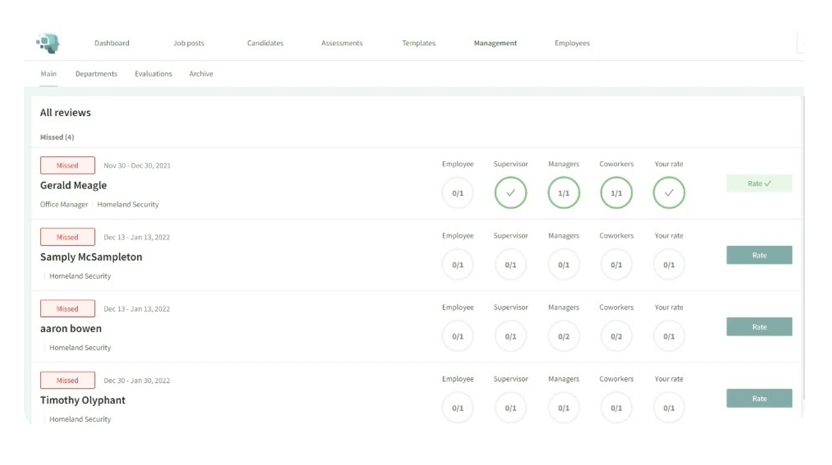Image resolution: width=832 pixels, height=465 pixels.
Task: Switch to the Evaluations tab
Action: coord(153,74)
